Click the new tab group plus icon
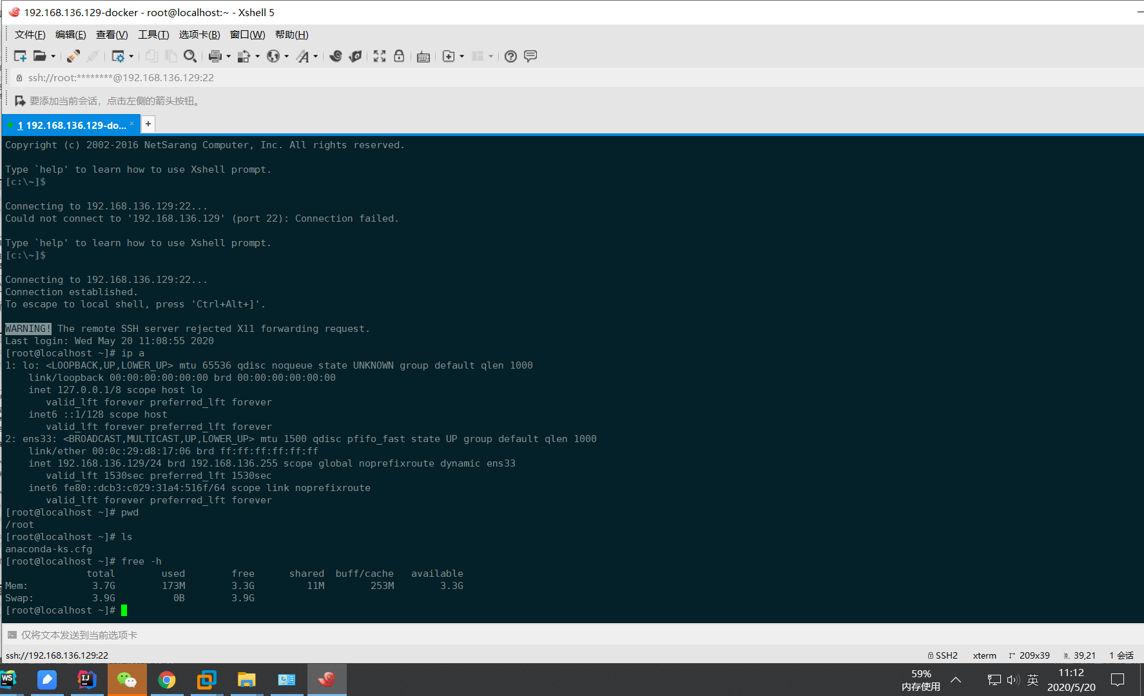This screenshot has width=1144, height=696. (449, 56)
